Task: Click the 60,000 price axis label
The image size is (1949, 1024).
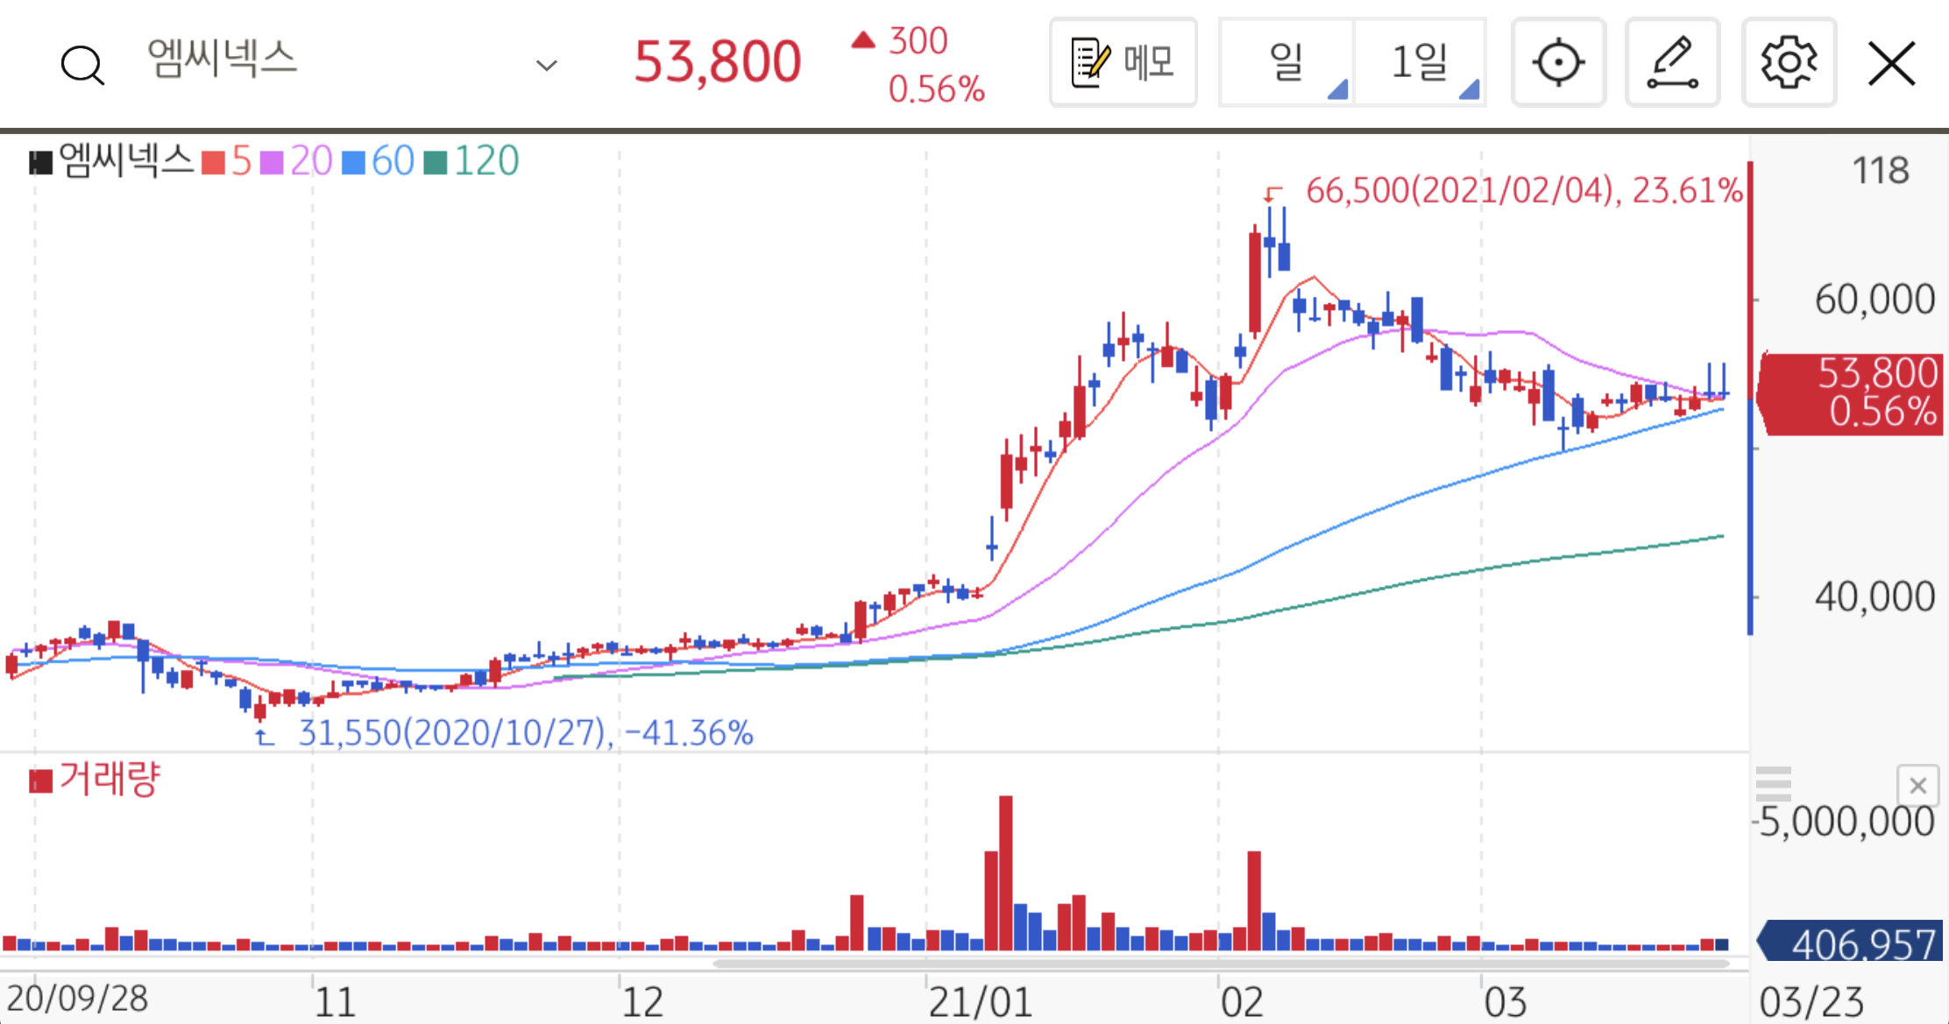Action: coord(1875,300)
